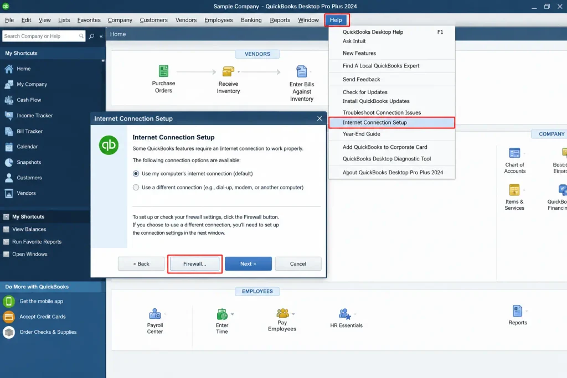Click the Firewall... button
Image resolution: width=567 pixels, height=378 pixels.
(194, 264)
